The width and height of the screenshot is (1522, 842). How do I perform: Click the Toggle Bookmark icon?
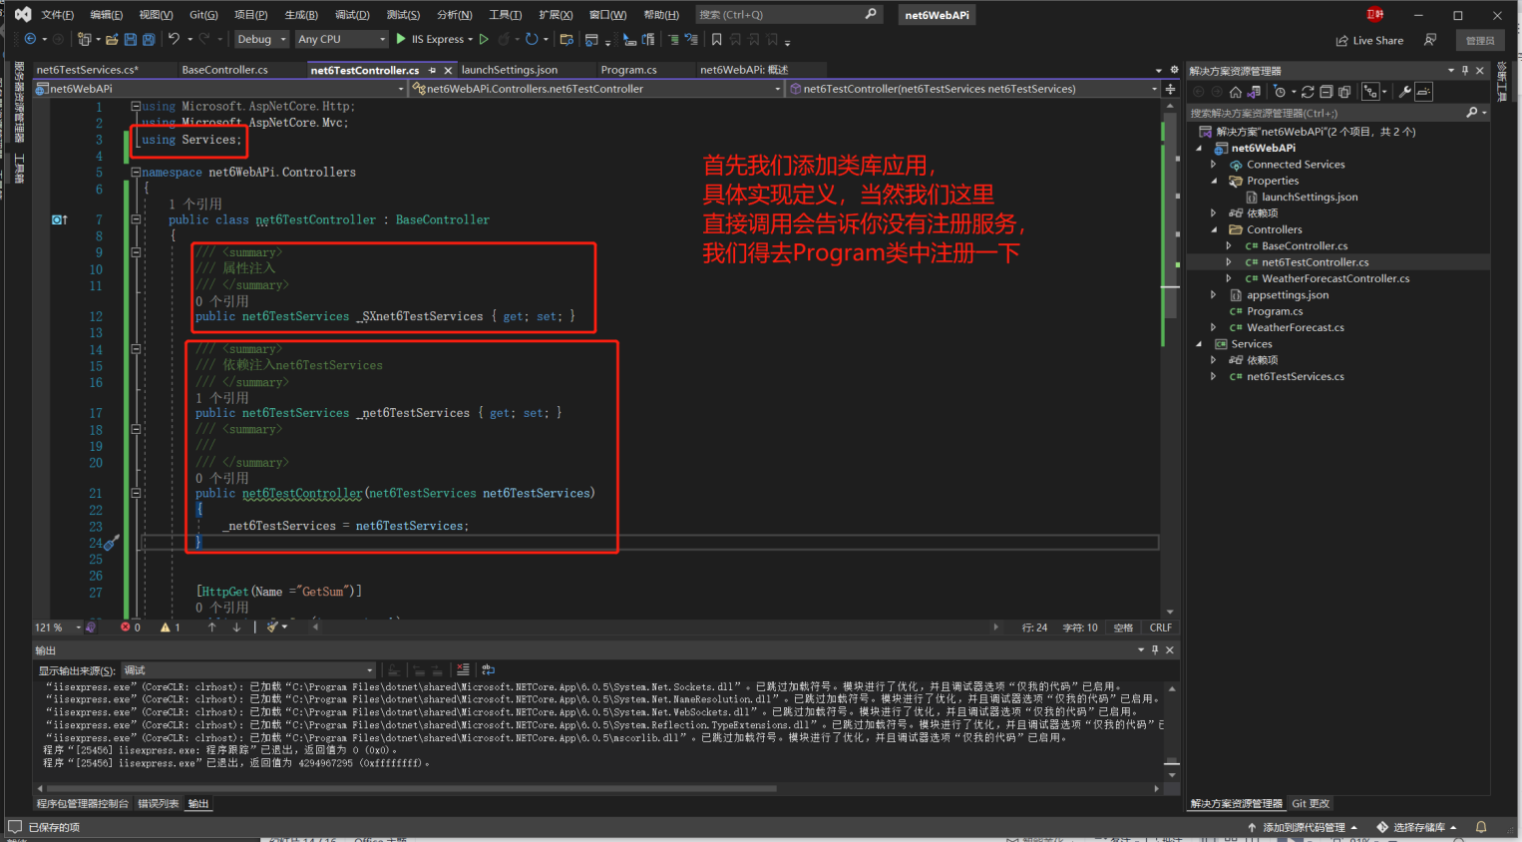click(x=716, y=39)
